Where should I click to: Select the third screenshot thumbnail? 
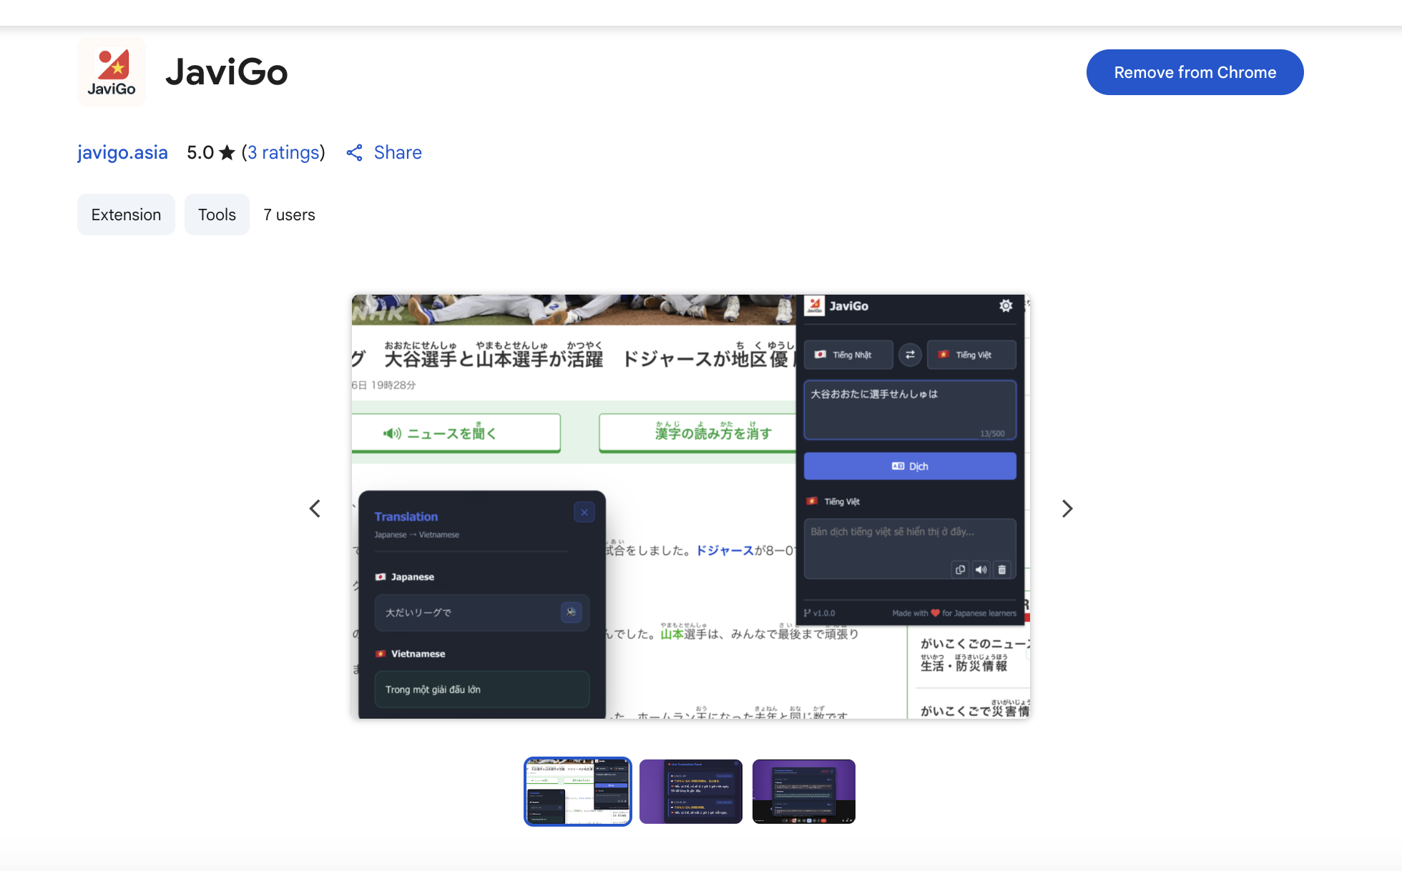tap(803, 791)
